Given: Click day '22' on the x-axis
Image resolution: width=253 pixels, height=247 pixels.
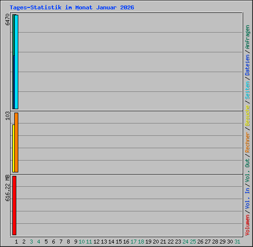Looking at the screenshot, I should pos(170,242).
